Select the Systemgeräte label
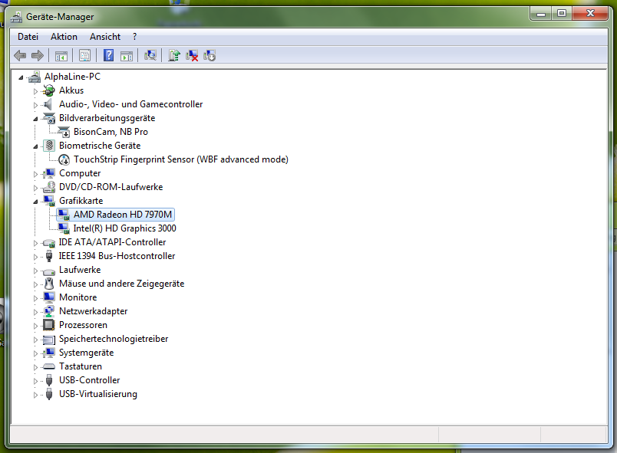 86,353
